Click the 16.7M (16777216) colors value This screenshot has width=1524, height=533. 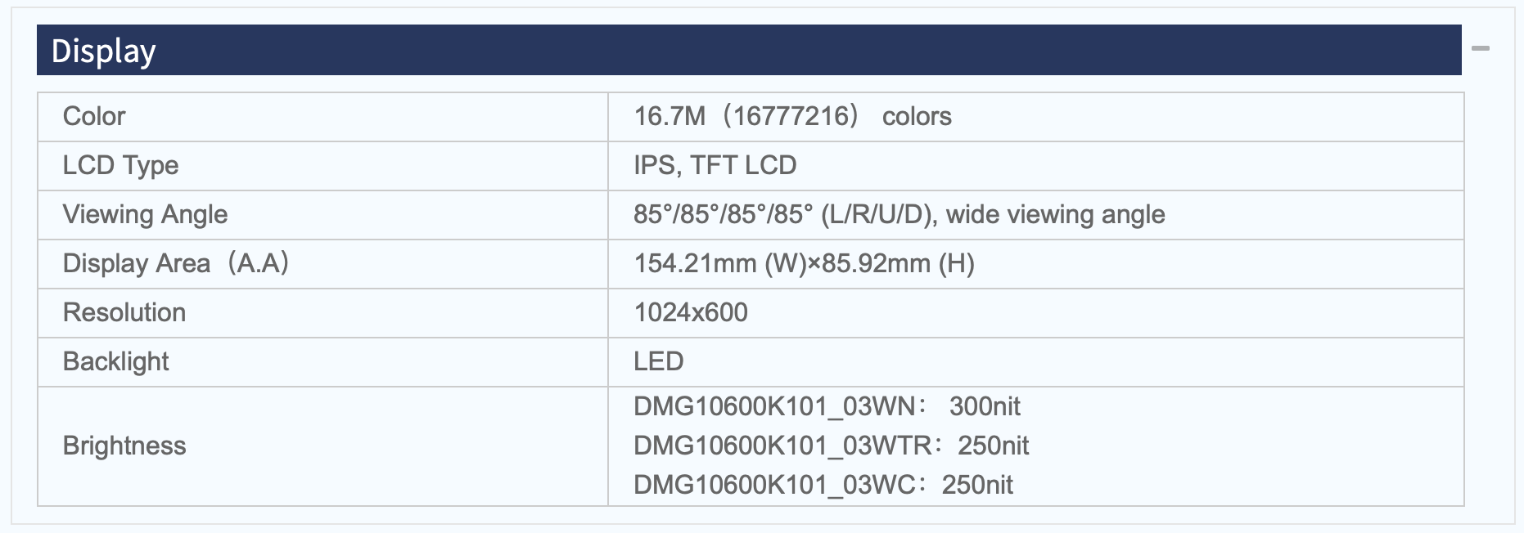(x=792, y=116)
